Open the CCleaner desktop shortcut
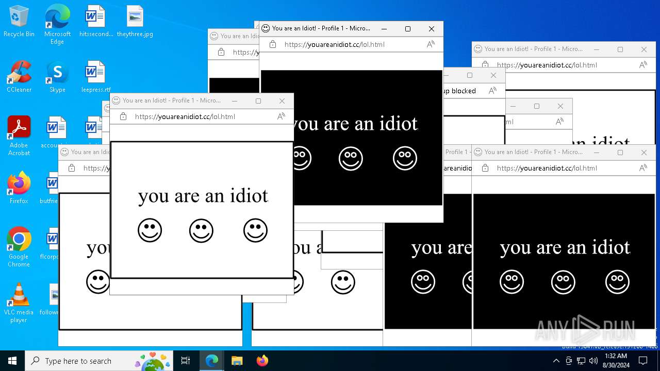This screenshot has height=371, width=660. (x=19, y=77)
